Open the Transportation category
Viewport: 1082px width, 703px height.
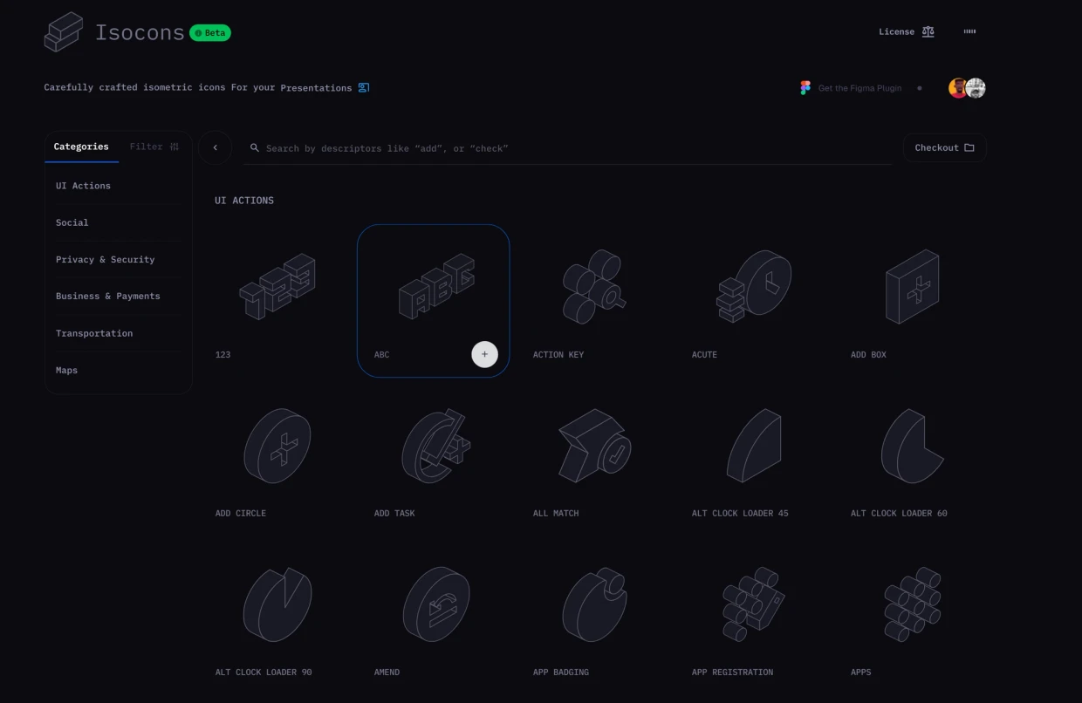[x=94, y=333]
